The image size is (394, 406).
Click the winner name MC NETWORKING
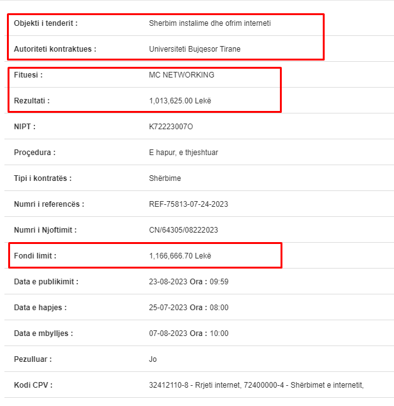tap(182, 75)
